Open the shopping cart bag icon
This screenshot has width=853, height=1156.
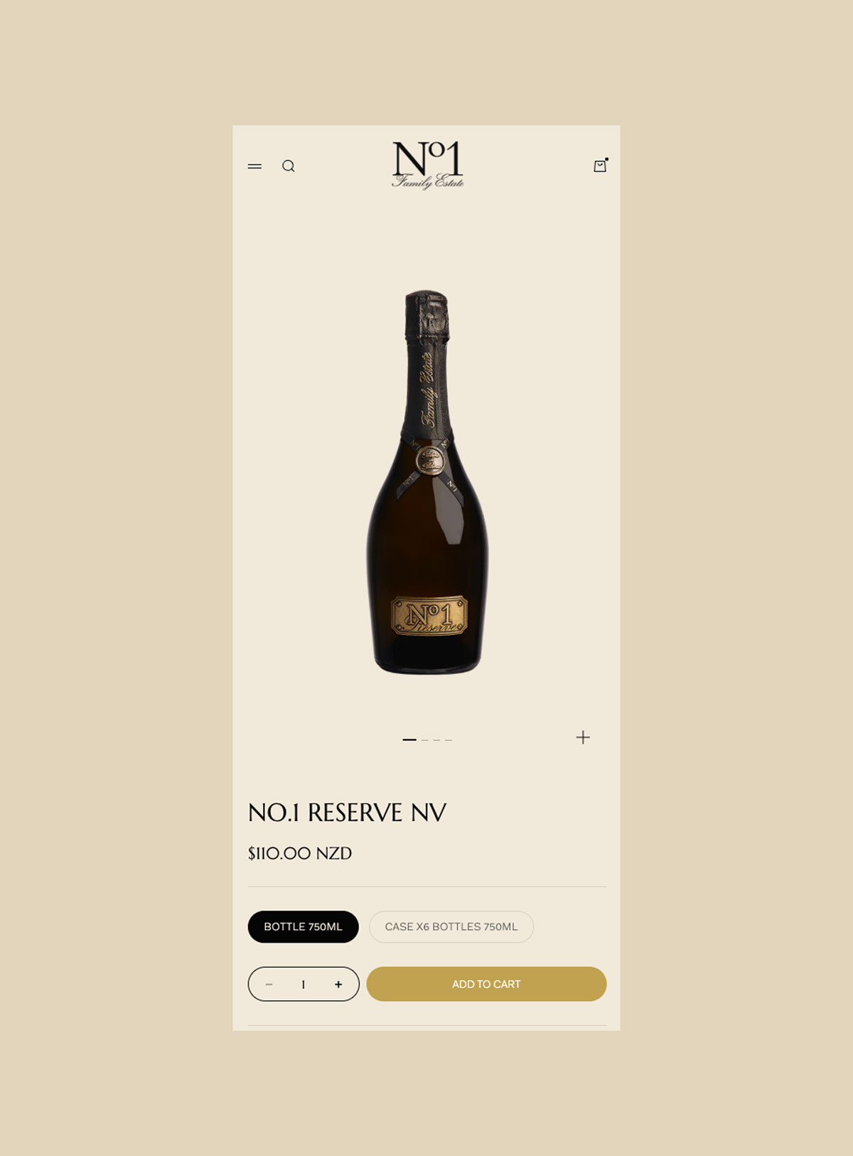pyautogui.click(x=601, y=165)
